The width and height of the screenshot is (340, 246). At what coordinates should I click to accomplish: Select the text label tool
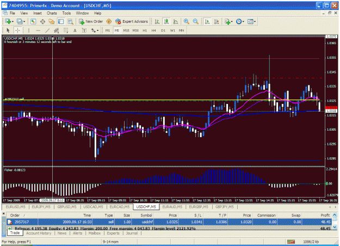[84, 30]
